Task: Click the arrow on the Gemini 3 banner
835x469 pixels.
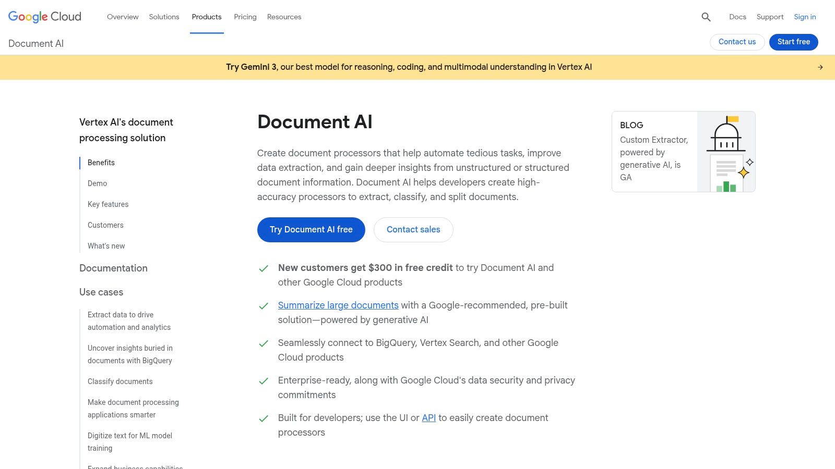Action: (820, 67)
